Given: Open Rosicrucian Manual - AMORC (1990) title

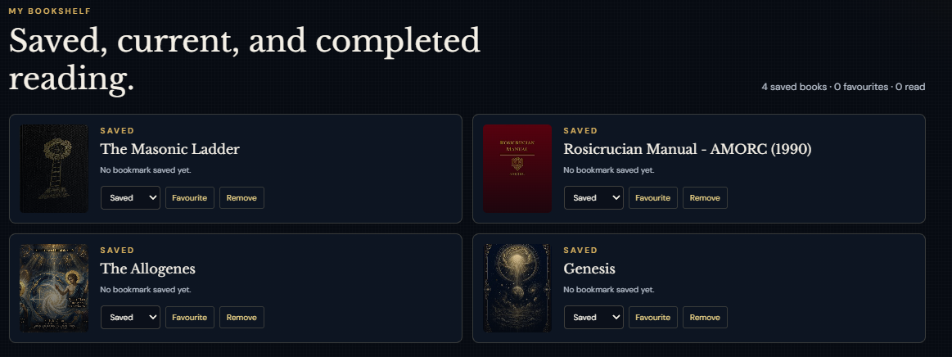Looking at the screenshot, I should (x=688, y=149).
